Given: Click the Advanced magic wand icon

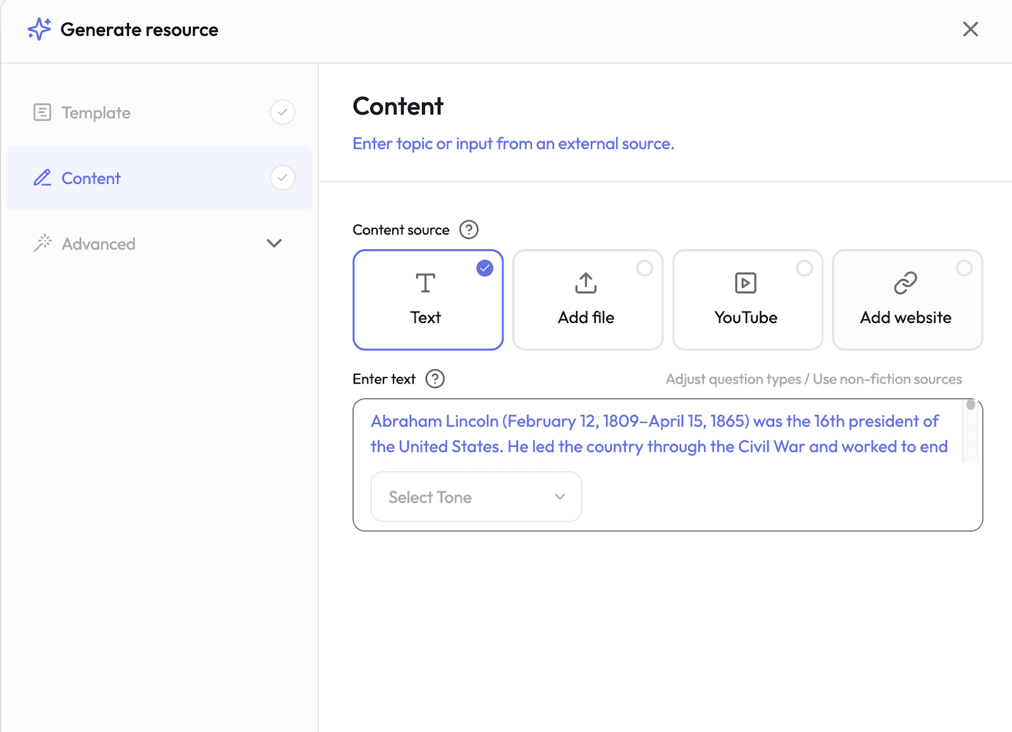Looking at the screenshot, I should tap(42, 243).
